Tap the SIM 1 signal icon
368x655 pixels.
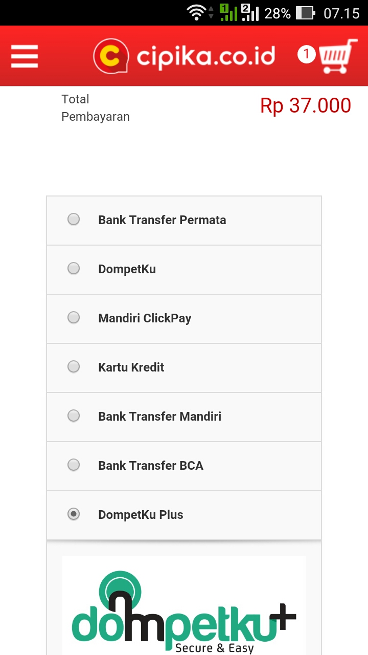pos(228,12)
